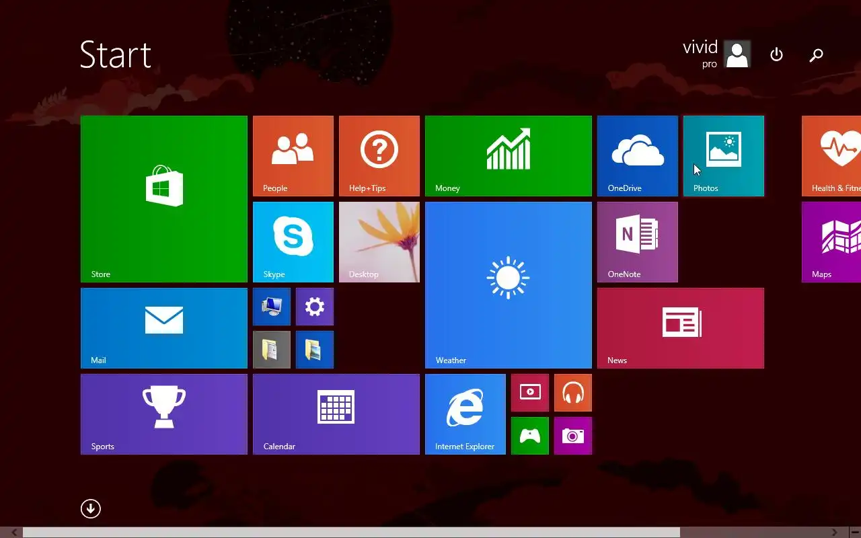Open the OneDrive tile

638,156
